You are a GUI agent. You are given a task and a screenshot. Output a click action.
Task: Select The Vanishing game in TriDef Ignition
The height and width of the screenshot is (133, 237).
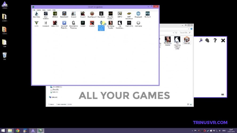120,24
